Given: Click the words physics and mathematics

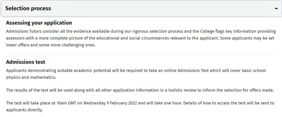Looking at the screenshot, I should [31, 77].
